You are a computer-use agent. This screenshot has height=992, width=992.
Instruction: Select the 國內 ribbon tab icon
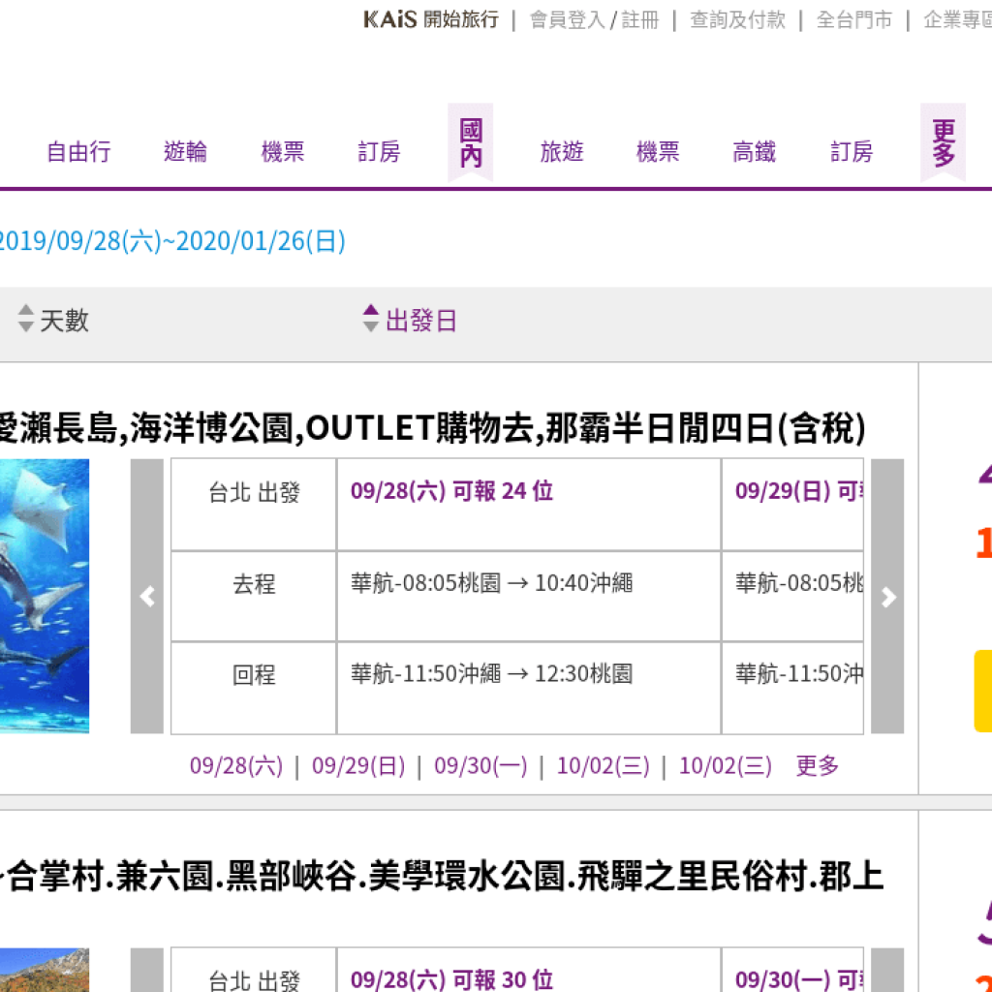coord(470,140)
